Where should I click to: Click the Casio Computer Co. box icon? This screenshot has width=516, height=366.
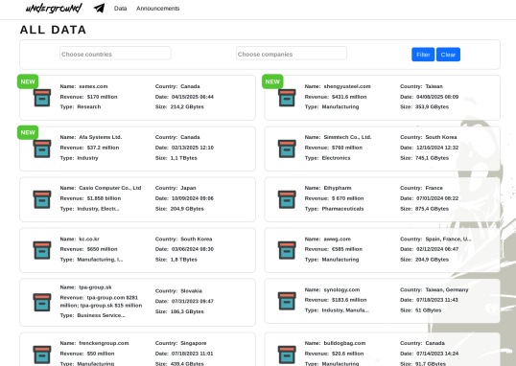[42, 199]
